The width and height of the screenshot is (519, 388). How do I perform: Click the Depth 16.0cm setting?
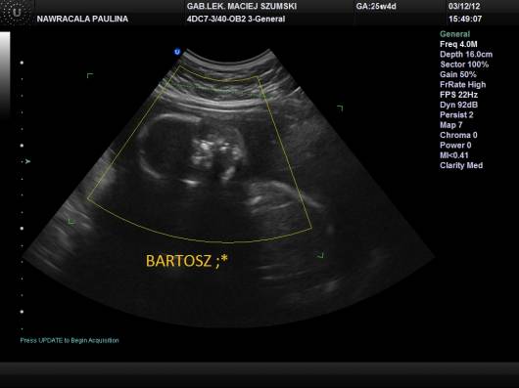[x=466, y=55]
